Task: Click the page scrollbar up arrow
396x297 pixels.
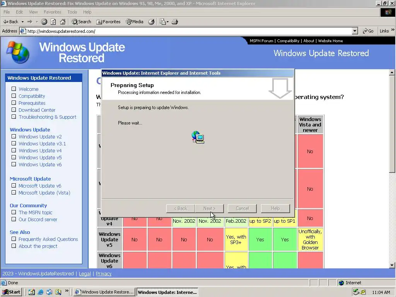Action: (x=392, y=72)
